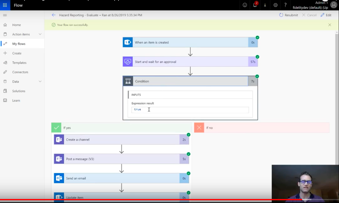339x203 pixels.
Task: Click the Home house icon
Action: pyautogui.click(x=5, y=25)
